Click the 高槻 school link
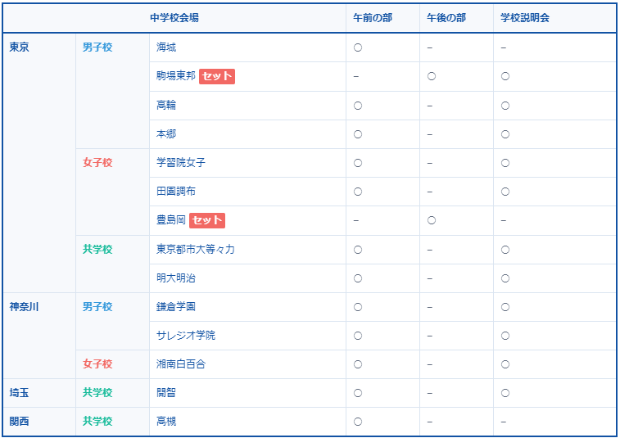The height and width of the screenshot is (438, 620). tap(166, 421)
